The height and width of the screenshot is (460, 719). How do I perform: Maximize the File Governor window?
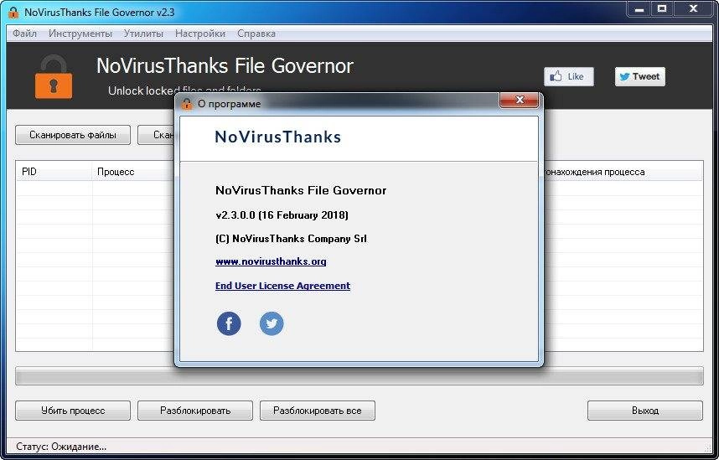click(662, 9)
